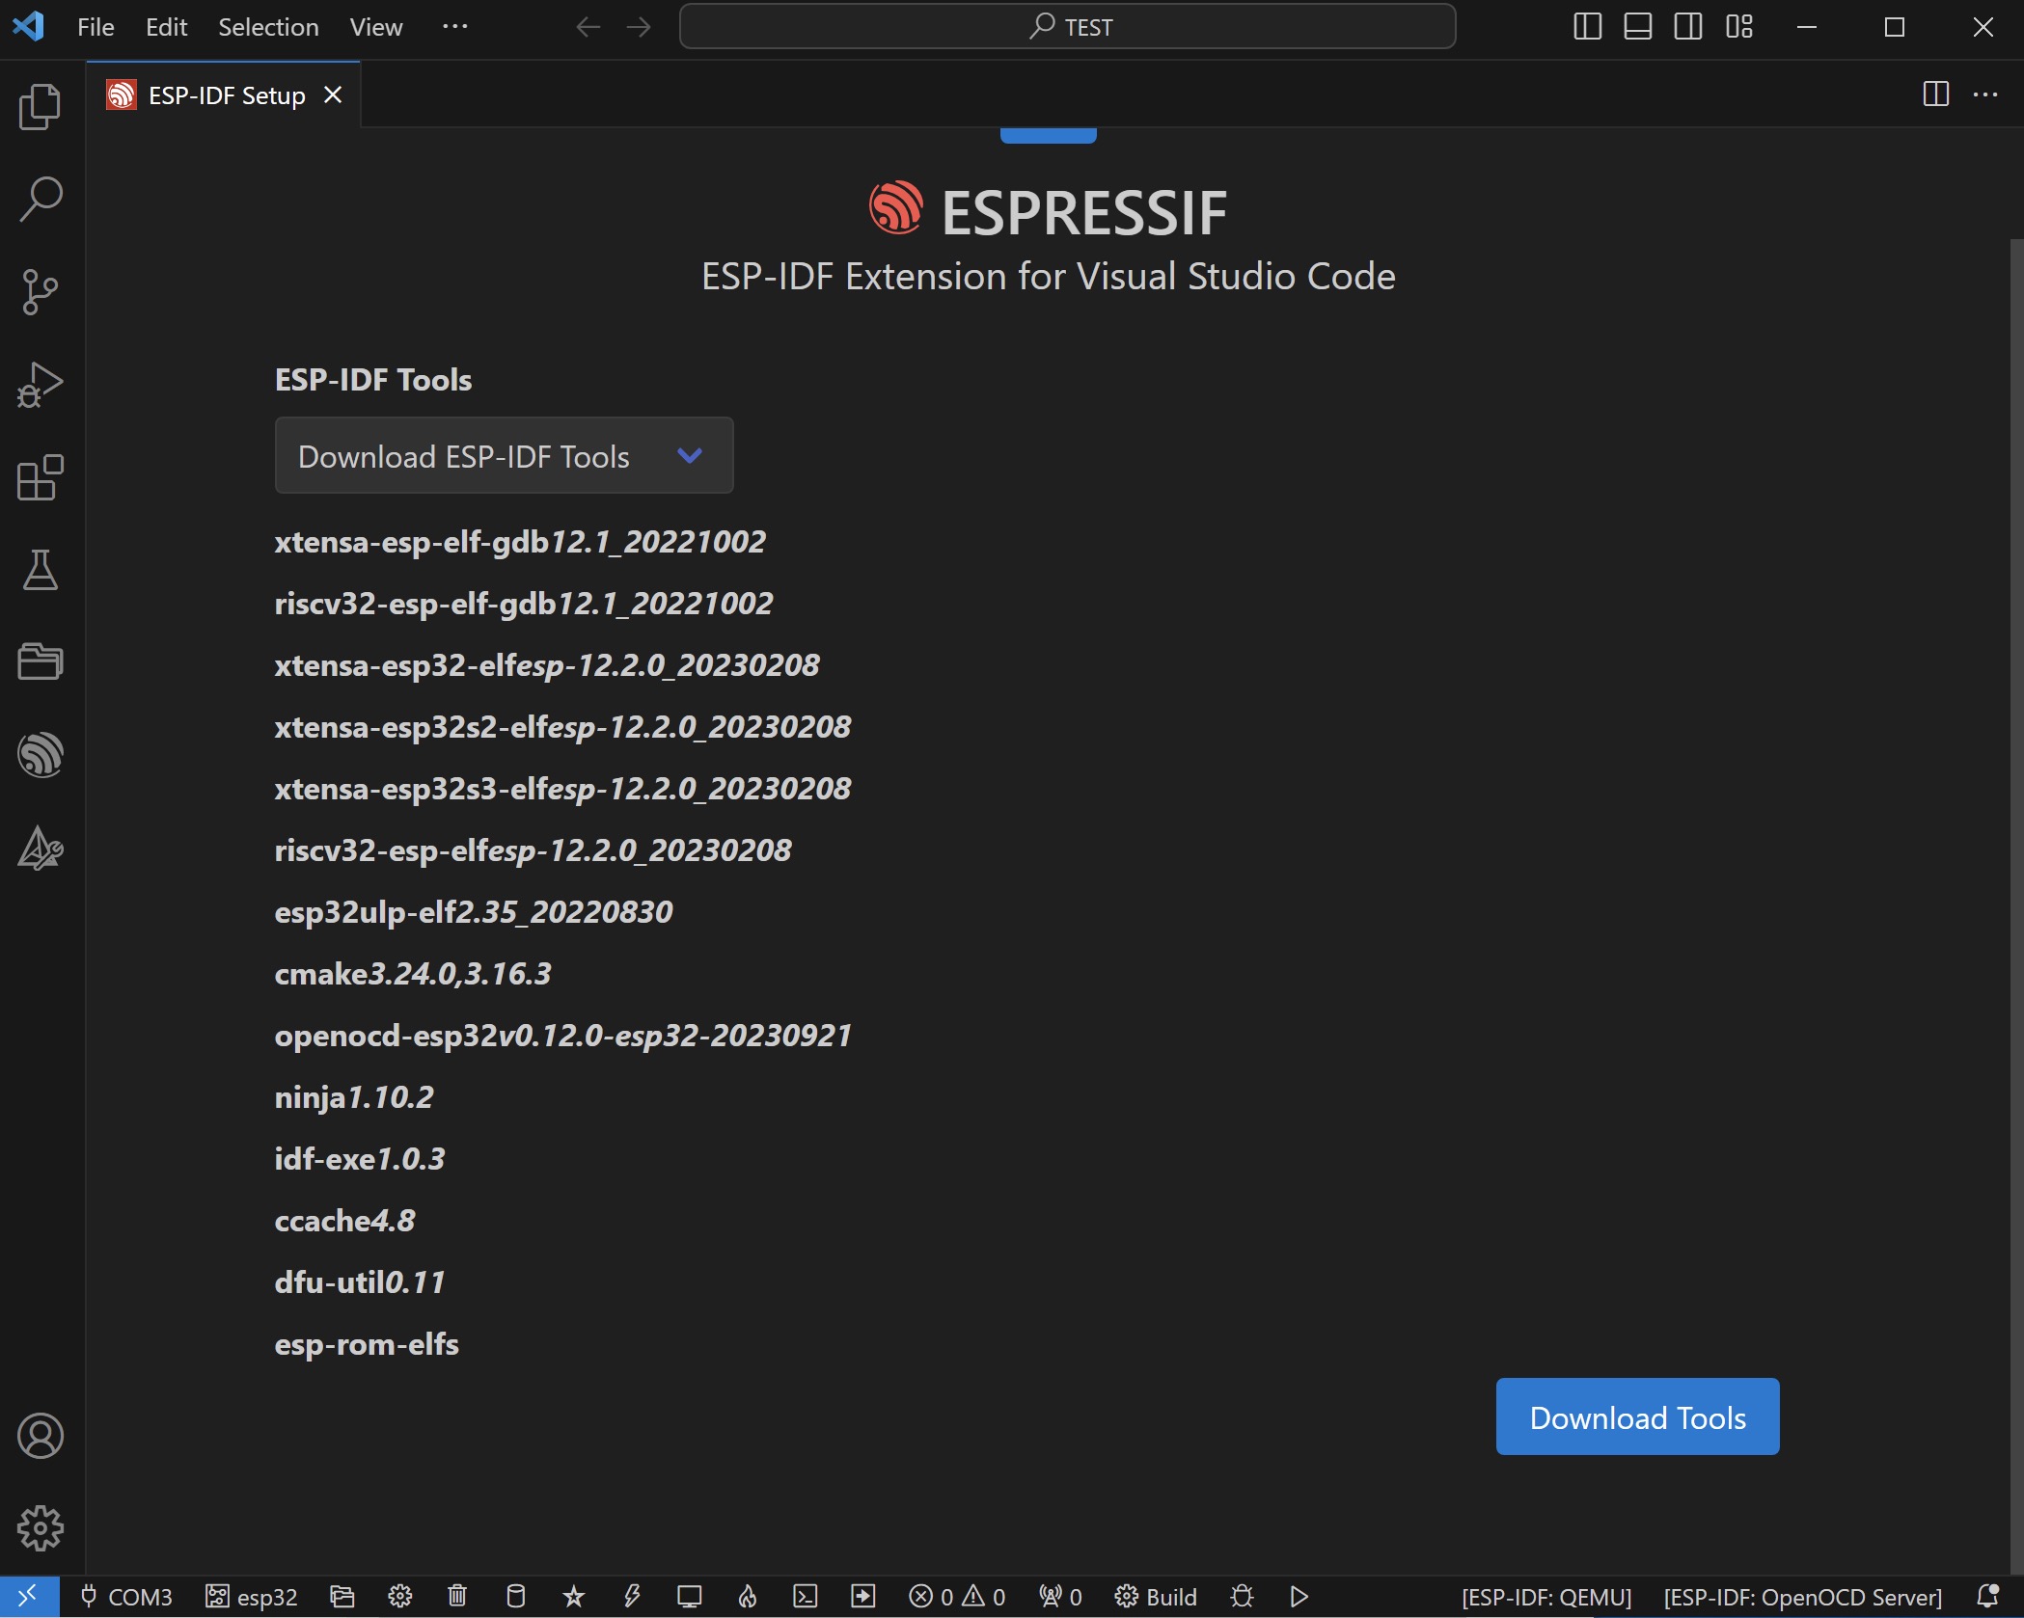Open Customize Layout icon in title bar
This screenshot has height=1618, width=2024.
tap(1739, 27)
